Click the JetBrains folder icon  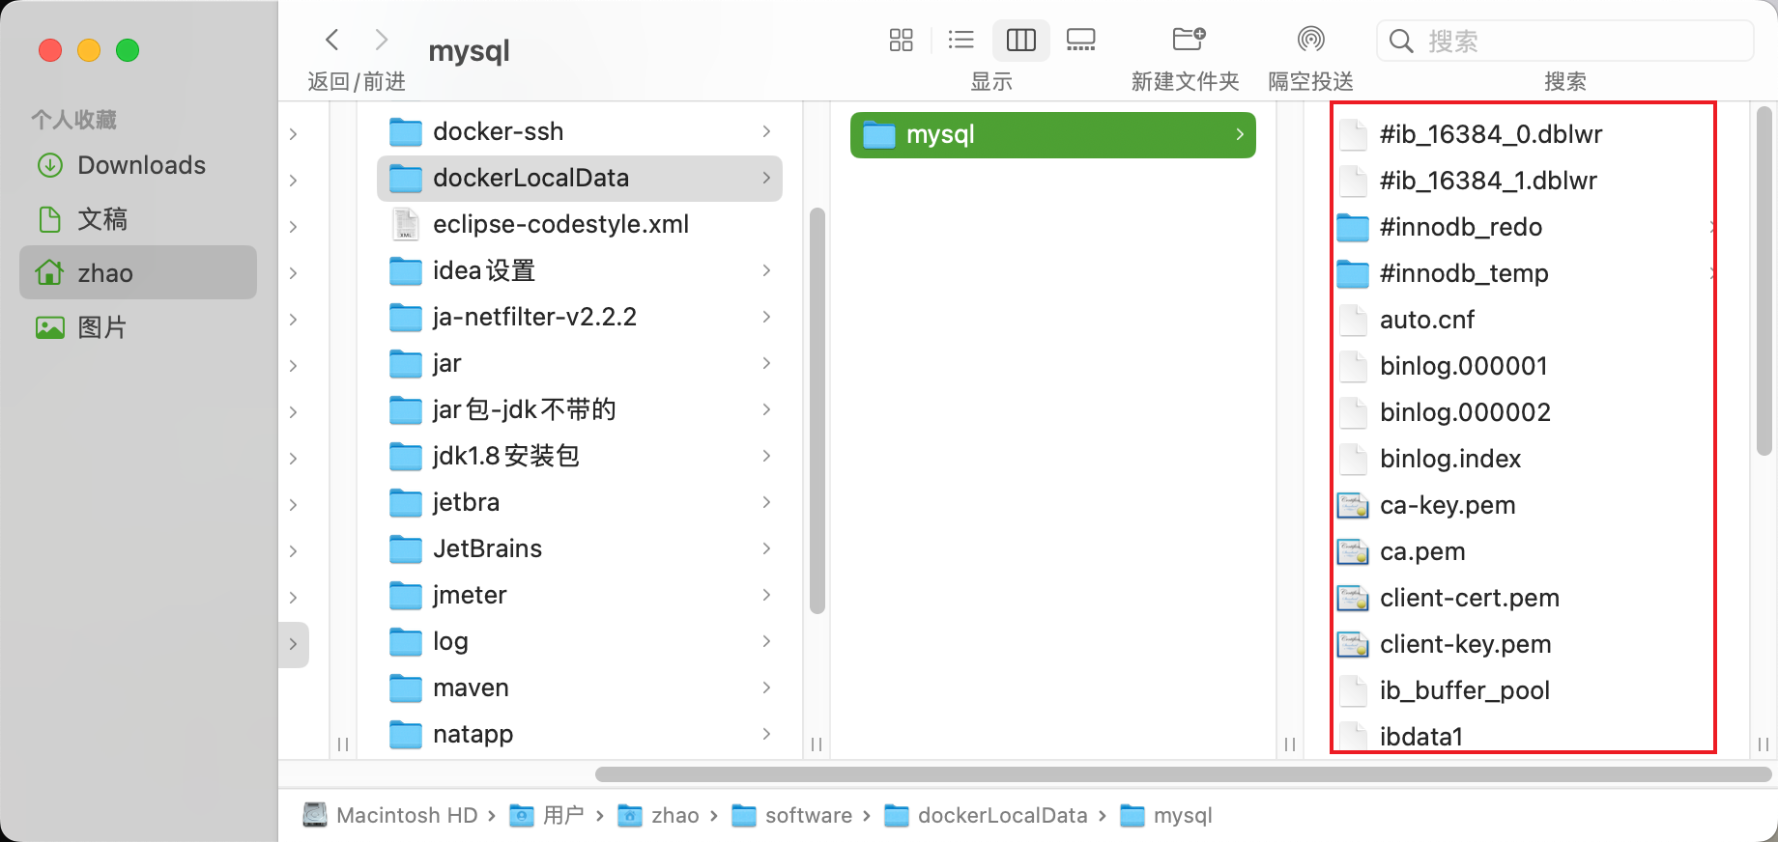pyautogui.click(x=406, y=549)
